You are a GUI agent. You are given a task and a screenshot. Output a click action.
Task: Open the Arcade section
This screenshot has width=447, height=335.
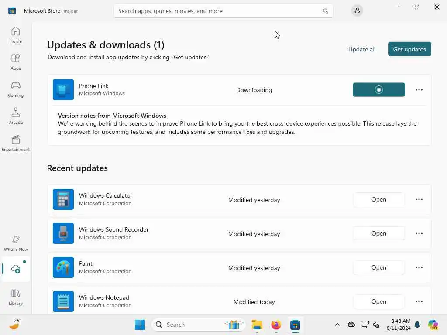pos(15,116)
